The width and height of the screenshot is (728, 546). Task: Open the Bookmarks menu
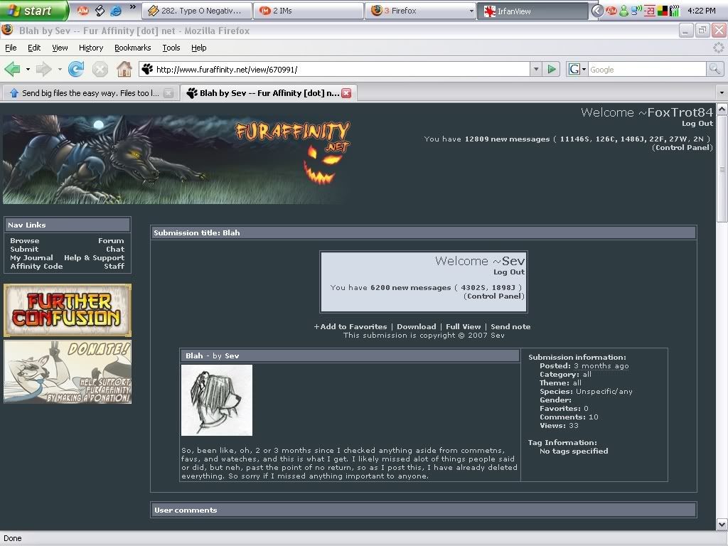click(x=132, y=48)
